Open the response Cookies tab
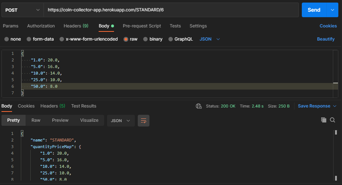The image size is (342, 185). 26,106
